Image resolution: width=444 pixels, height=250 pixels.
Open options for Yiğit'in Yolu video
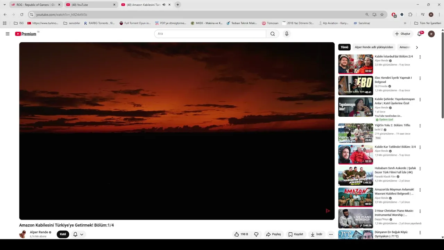[x=420, y=126]
